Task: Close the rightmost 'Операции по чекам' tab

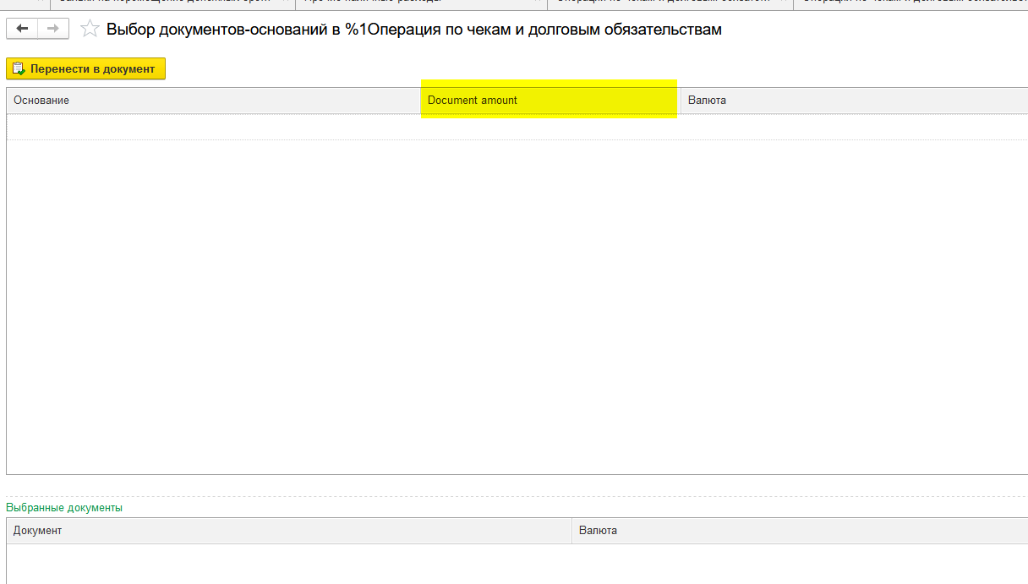Action: (1022, 4)
